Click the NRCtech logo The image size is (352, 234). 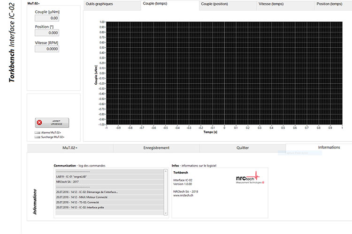point(250,178)
